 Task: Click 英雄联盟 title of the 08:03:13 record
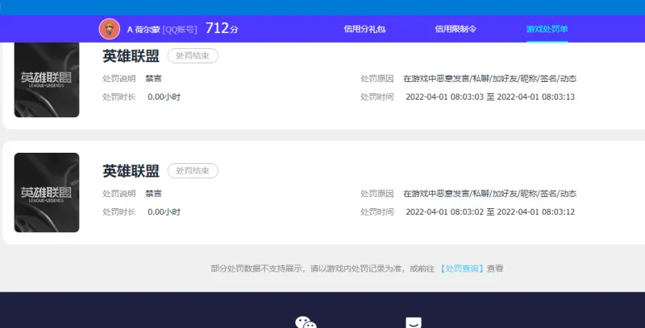[131, 56]
